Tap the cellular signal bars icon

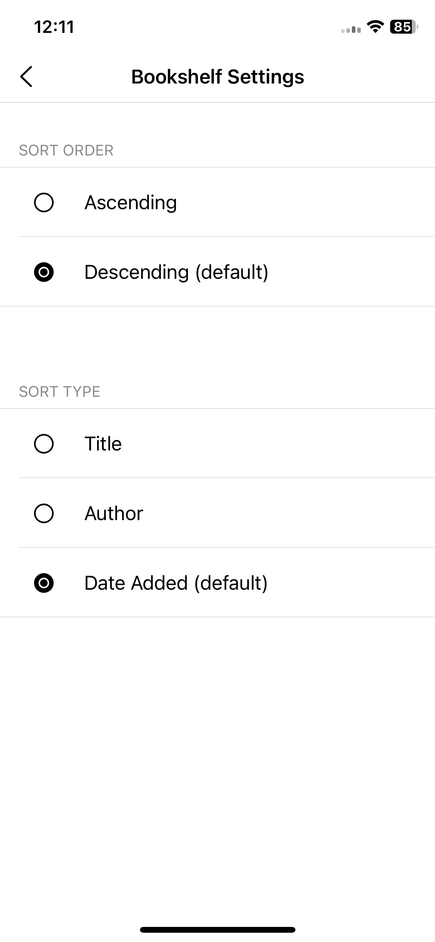[x=351, y=29]
